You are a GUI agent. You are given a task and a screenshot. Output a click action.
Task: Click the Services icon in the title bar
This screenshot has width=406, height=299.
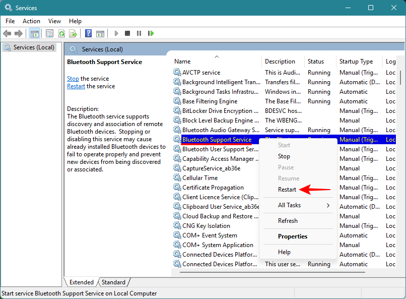pos(8,8)
